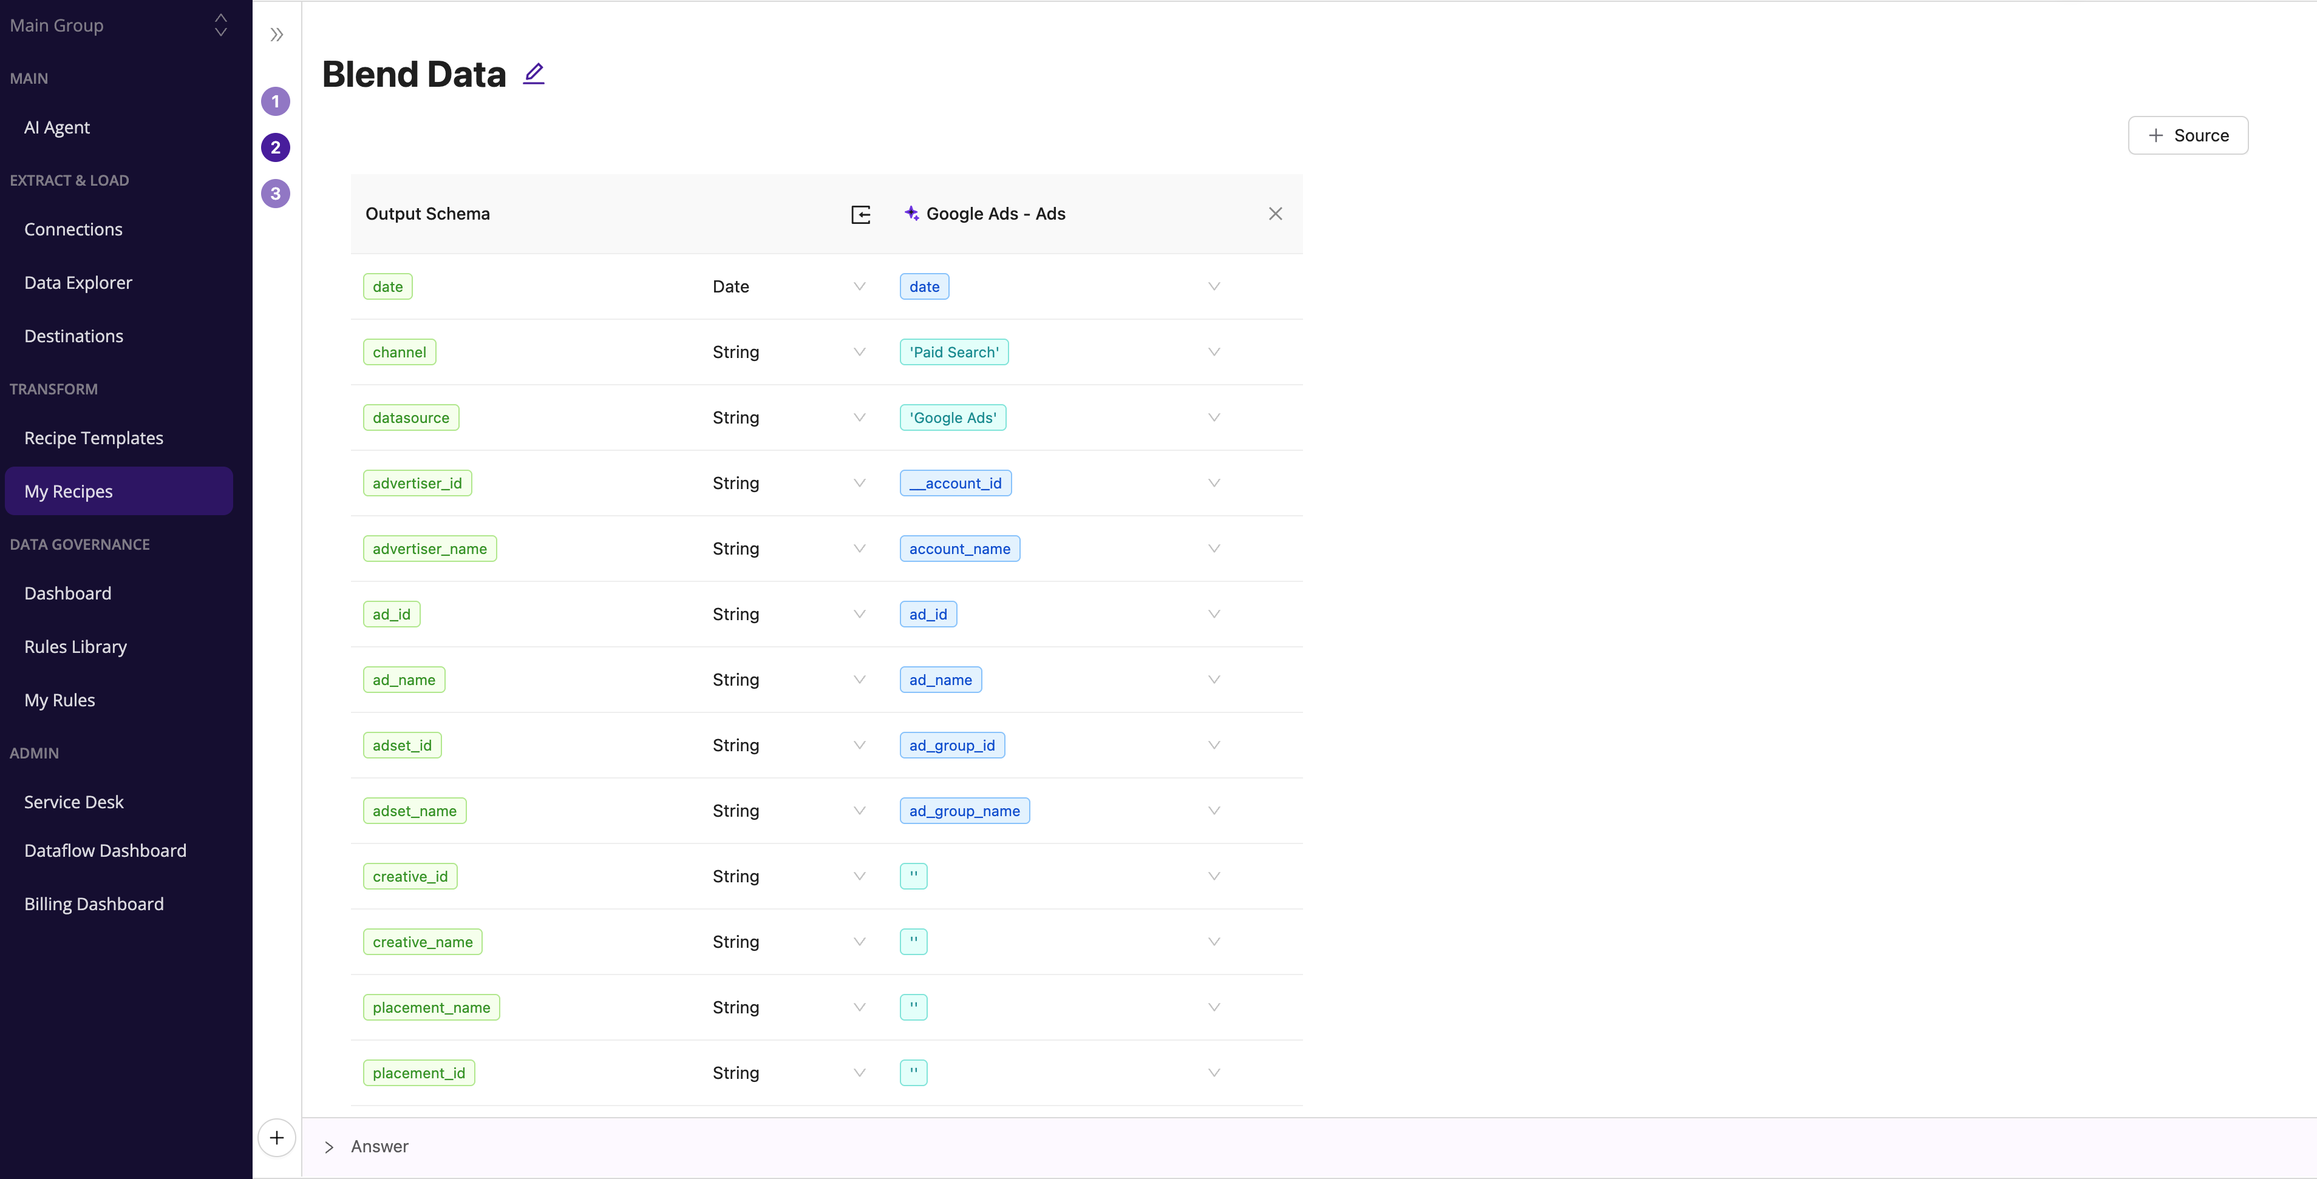This screenshot has height=1179, width=2317.
Task: Click the blue ad_name source field tag
Action: coord(941,680)
